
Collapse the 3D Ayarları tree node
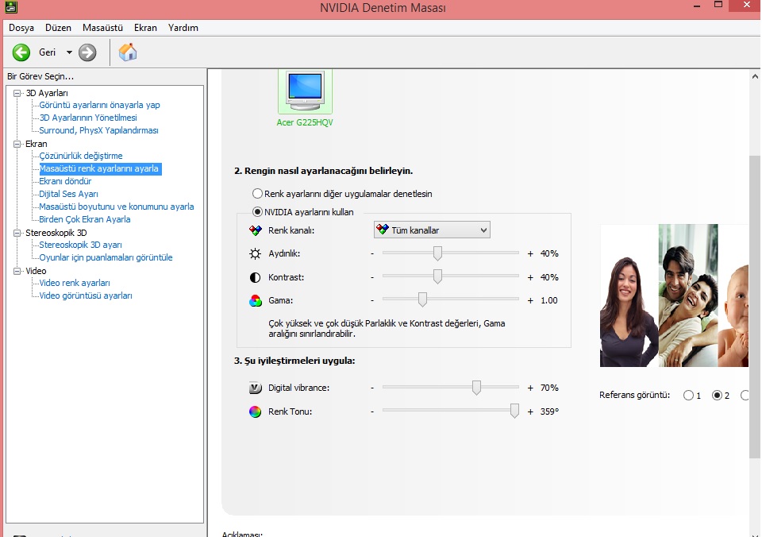pyautogui.click(x=17, y=93)
